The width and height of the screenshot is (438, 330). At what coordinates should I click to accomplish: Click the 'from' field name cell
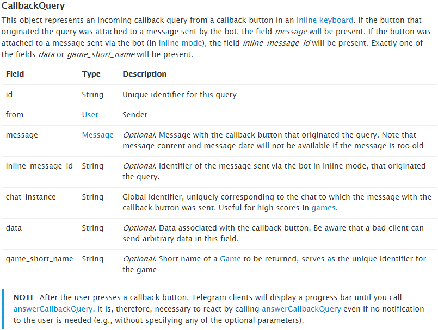point(15,115)
